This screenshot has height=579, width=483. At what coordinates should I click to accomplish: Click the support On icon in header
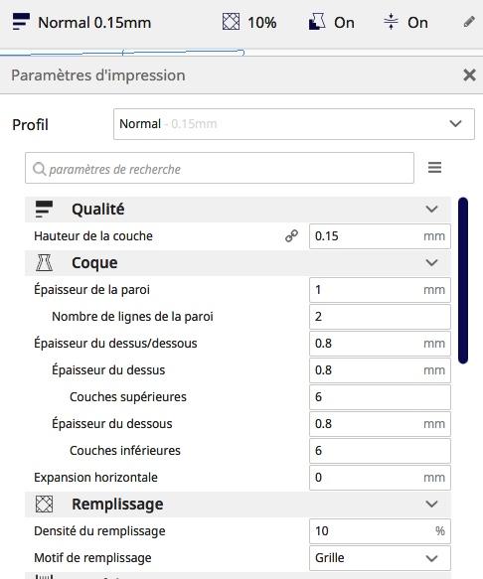point(317,22)
